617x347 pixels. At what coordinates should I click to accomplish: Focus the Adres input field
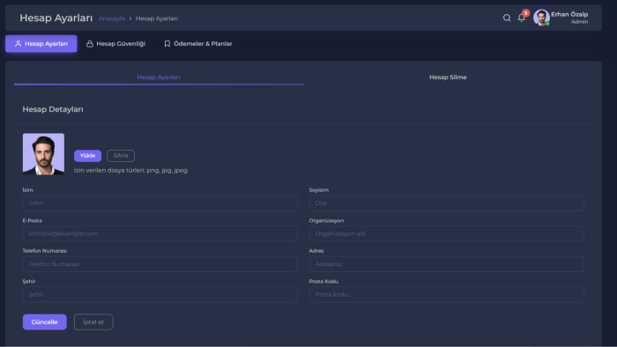446,264
